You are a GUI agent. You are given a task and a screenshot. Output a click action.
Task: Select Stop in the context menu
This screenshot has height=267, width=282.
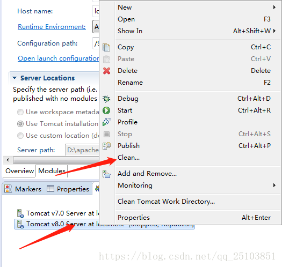click(198, 134)
